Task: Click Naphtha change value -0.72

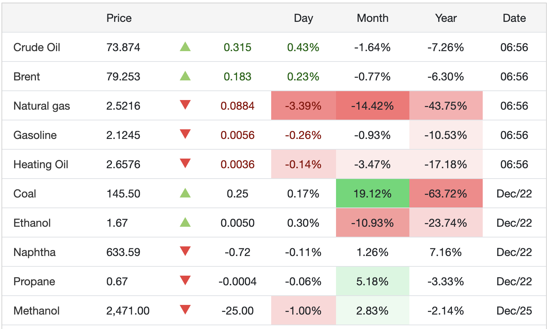Action: [237, 252]
